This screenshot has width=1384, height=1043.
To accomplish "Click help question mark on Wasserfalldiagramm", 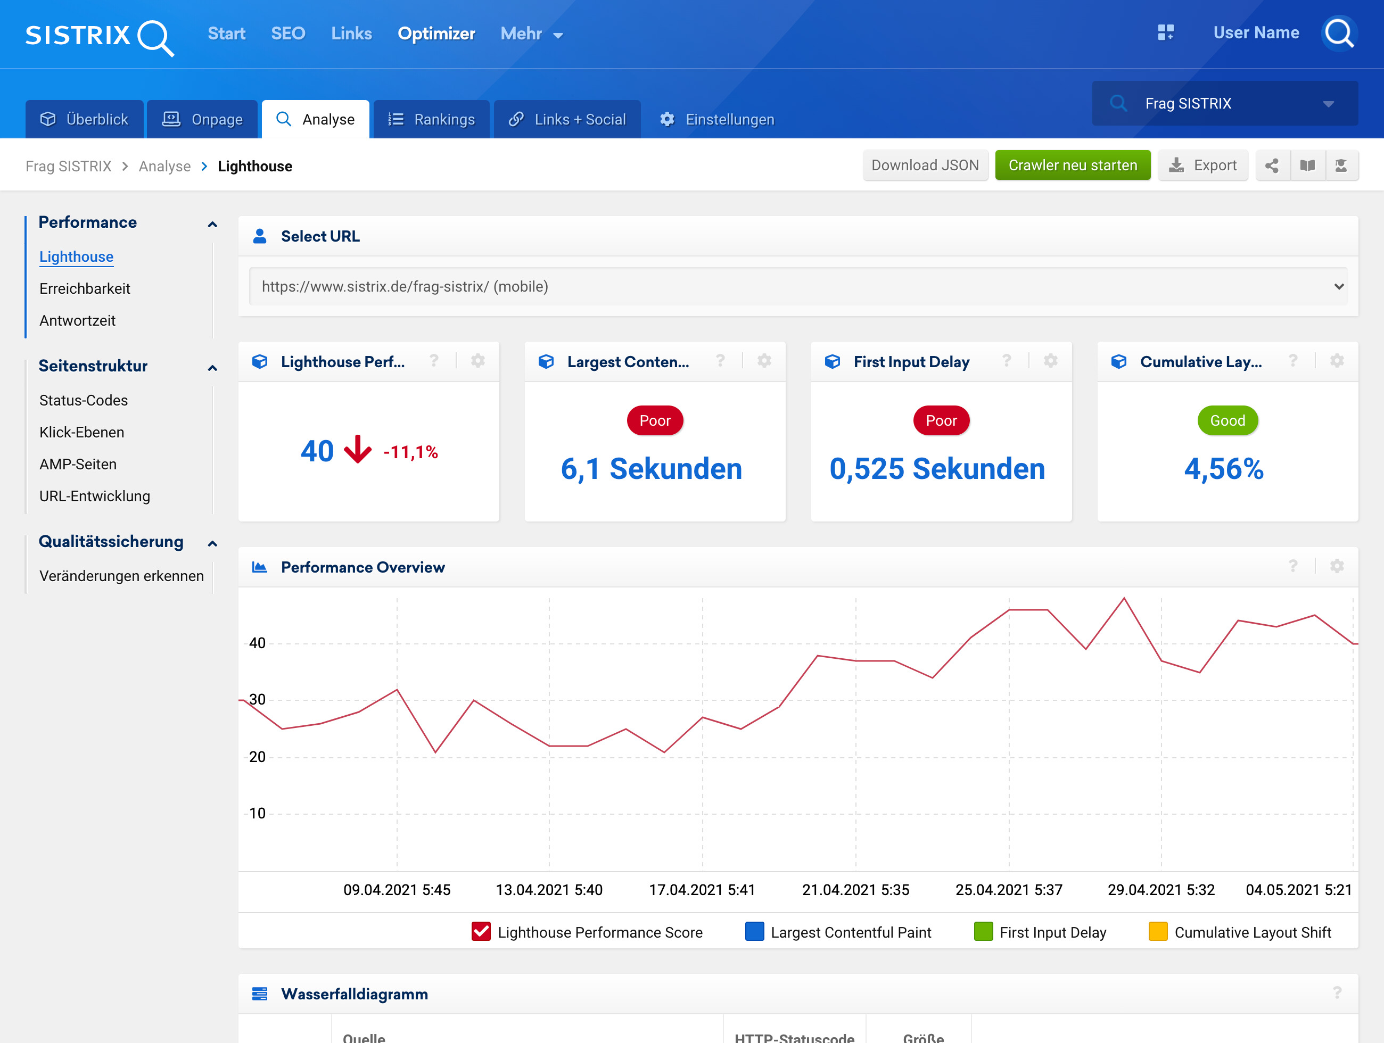I will point(1337,993).
